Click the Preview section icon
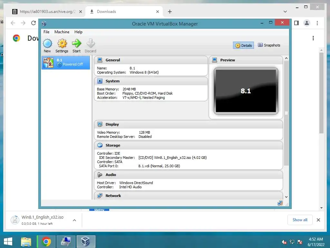The width and height of the screenshot is (330, 248). click(214, 60)
